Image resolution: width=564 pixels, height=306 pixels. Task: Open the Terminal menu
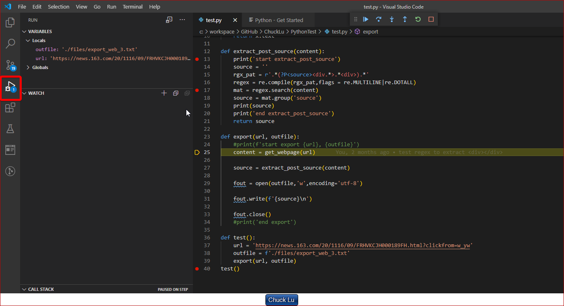click(x=133, y=7)
